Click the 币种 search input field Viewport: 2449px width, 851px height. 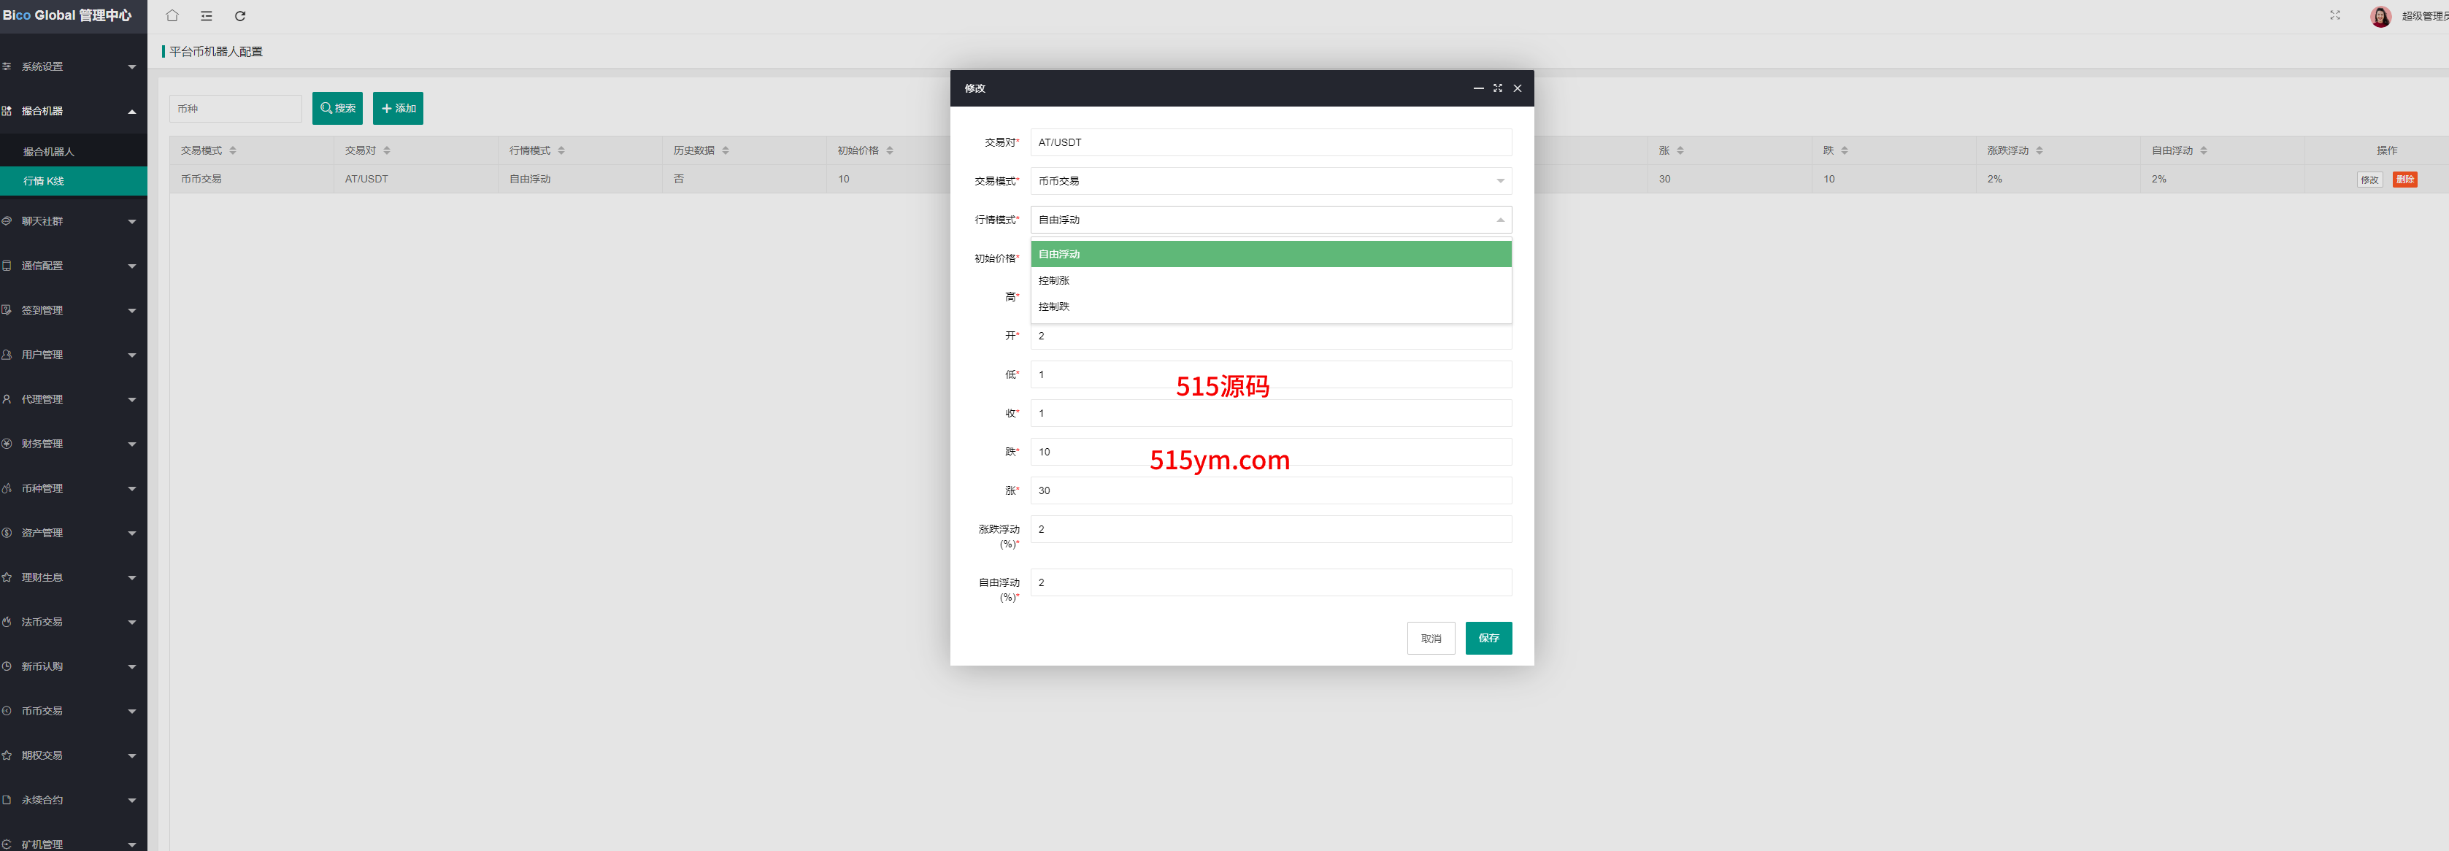tap(235, 109)
